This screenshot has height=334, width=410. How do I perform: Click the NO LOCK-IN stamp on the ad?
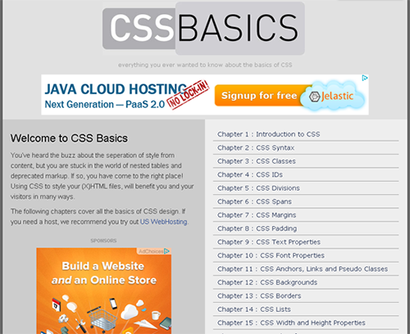(x=189, y=95)
